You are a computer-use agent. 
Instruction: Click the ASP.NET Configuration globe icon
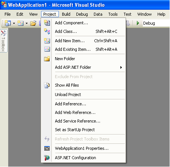(47, 158)
